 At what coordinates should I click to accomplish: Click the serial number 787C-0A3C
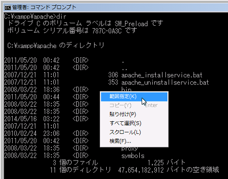tap(107, 31)
